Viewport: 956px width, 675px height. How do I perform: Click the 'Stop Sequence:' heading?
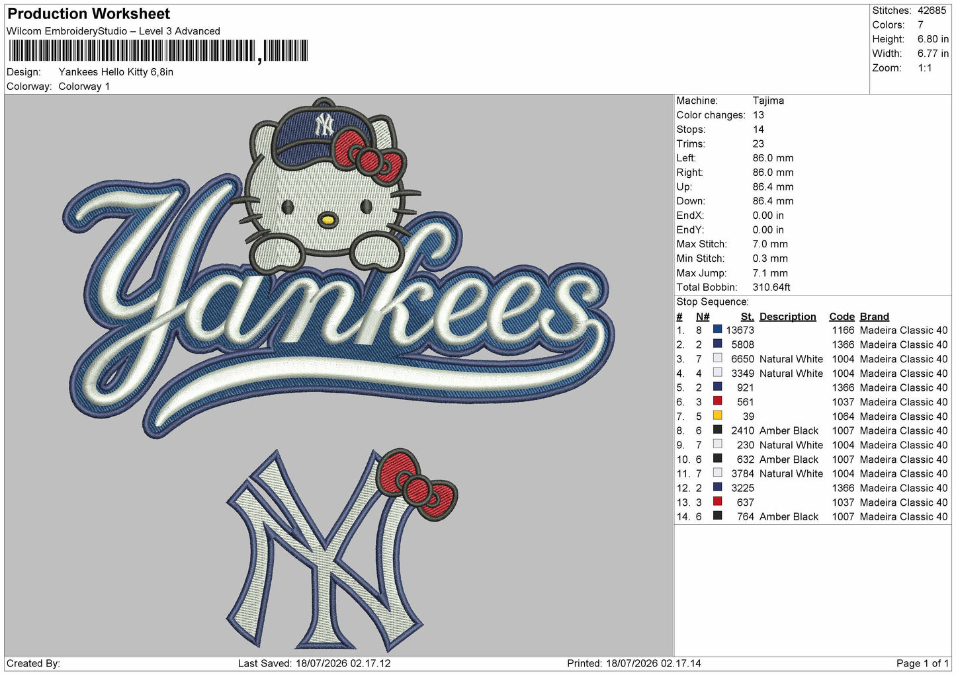click(713, 302)
